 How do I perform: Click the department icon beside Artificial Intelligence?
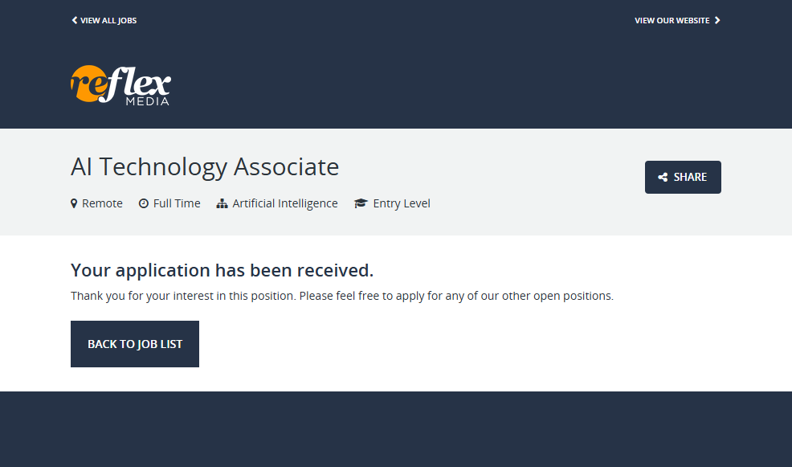[222, 203]
